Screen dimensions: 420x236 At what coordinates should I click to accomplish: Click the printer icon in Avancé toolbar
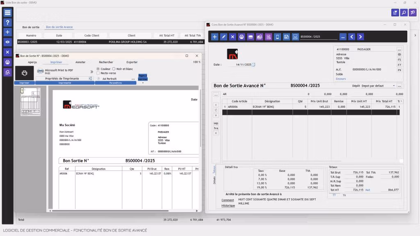pyautogui.click(x=241, y=36)
